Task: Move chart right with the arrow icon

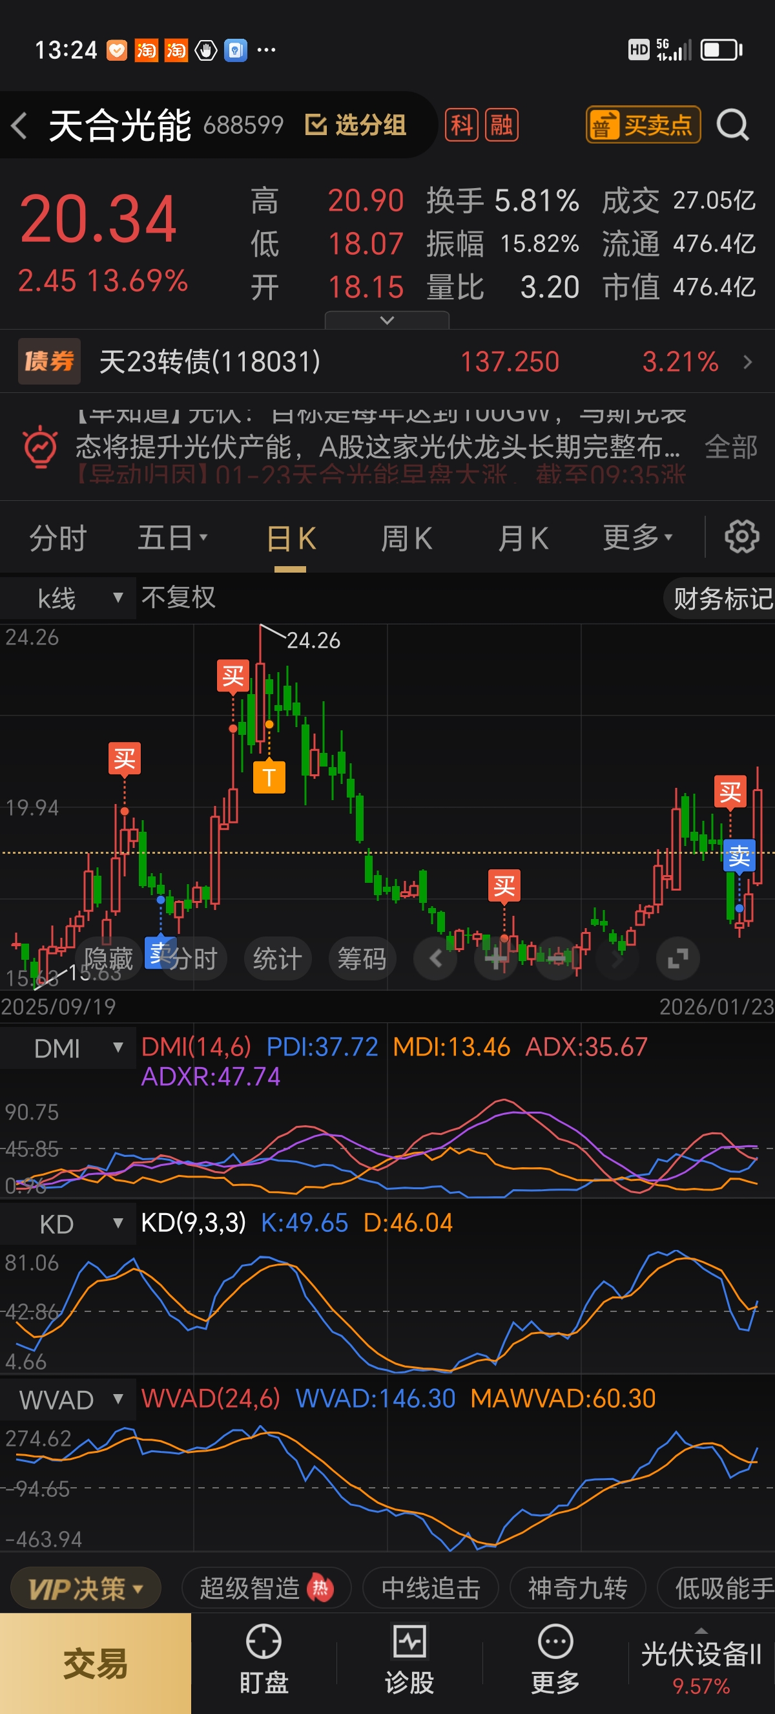Action: (x=617, y=958)
